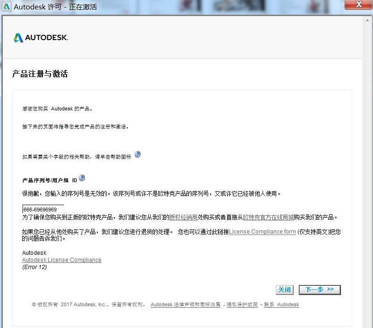Click the 联系 Autodesk footer link
The image size is (373, 328).
click(281, 305)
